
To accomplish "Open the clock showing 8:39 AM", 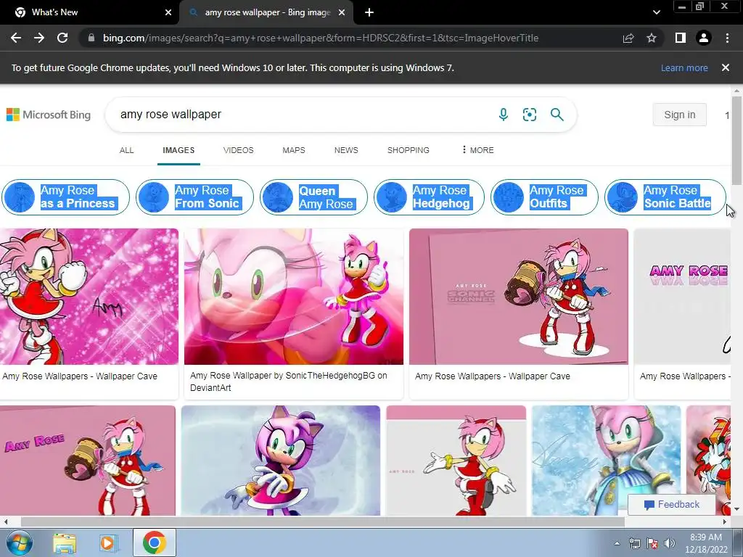I will tap(706, 543).
